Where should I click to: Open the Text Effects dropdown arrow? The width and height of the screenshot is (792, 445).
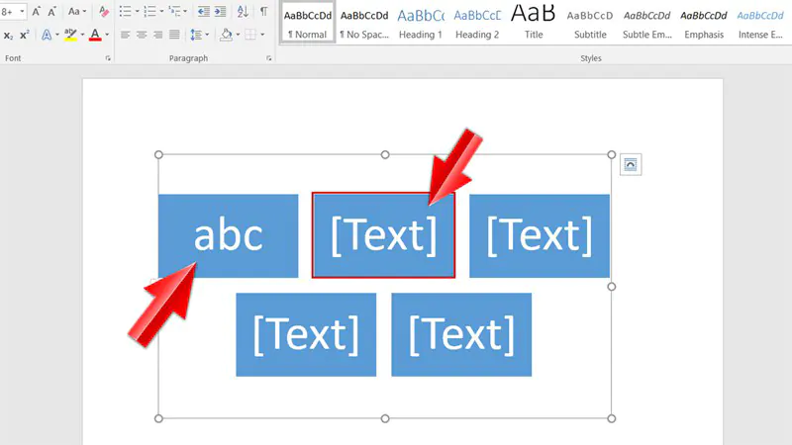[57, 35]
